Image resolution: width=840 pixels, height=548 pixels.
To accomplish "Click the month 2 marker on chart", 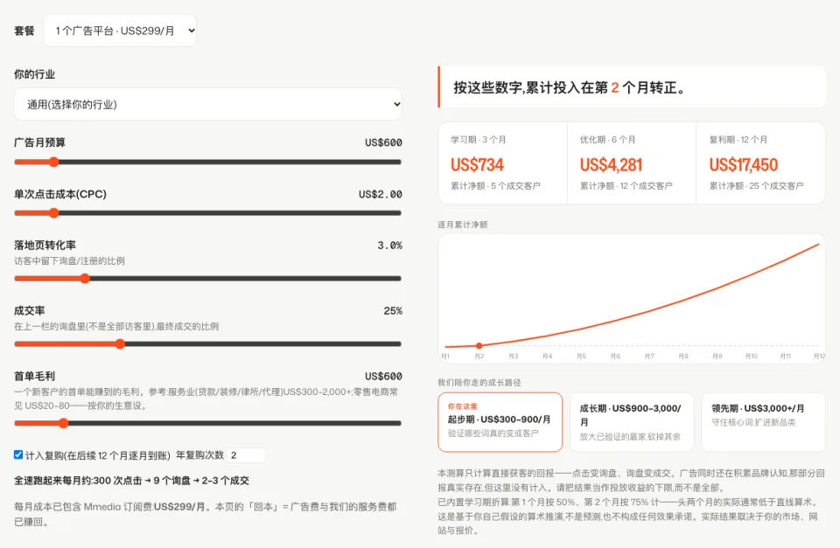I will pyautogui.click(x=479, y=346).
